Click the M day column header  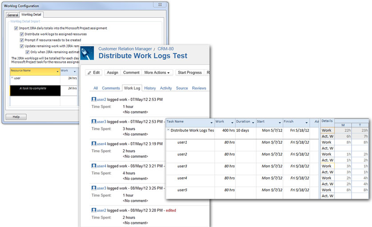(x=343, y=125)
